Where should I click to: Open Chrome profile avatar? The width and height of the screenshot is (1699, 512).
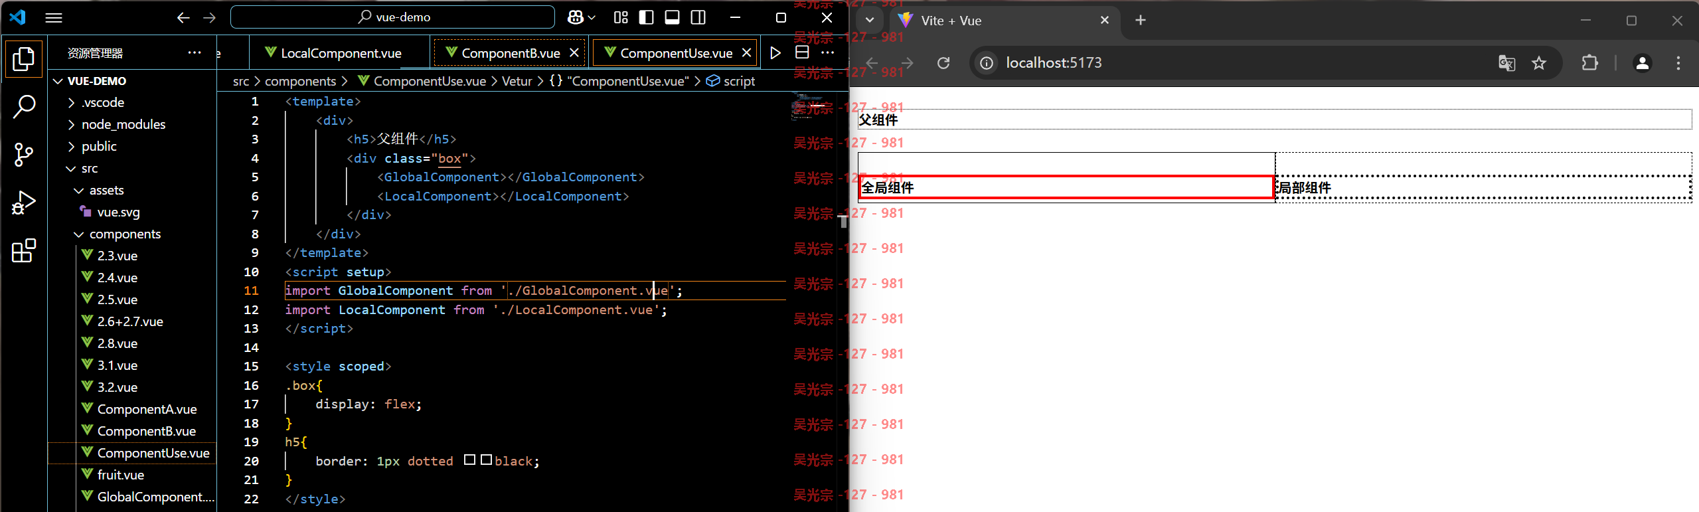click(1643, 63)
